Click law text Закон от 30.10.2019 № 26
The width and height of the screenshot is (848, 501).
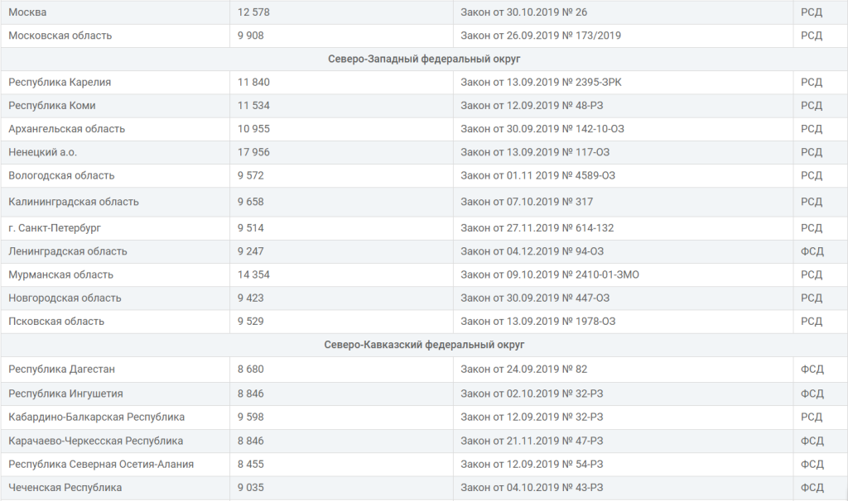tap(524, 12)
